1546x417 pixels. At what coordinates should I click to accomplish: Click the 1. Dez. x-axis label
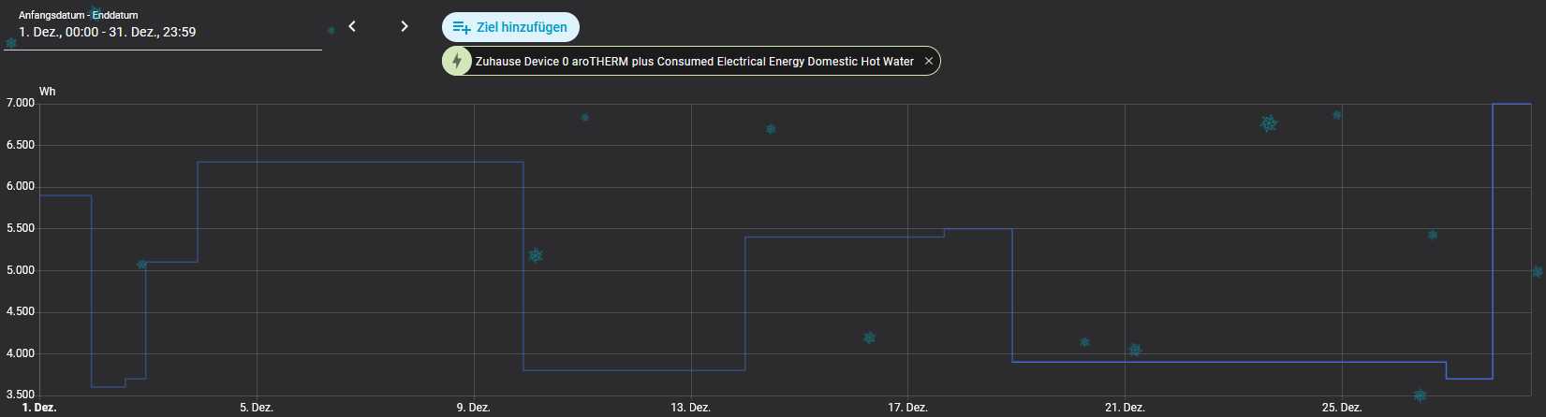[39, 408]
